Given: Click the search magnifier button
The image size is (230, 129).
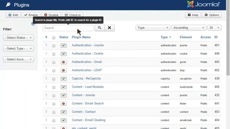Looking at the screenshot, I should [x=100, y=28].
